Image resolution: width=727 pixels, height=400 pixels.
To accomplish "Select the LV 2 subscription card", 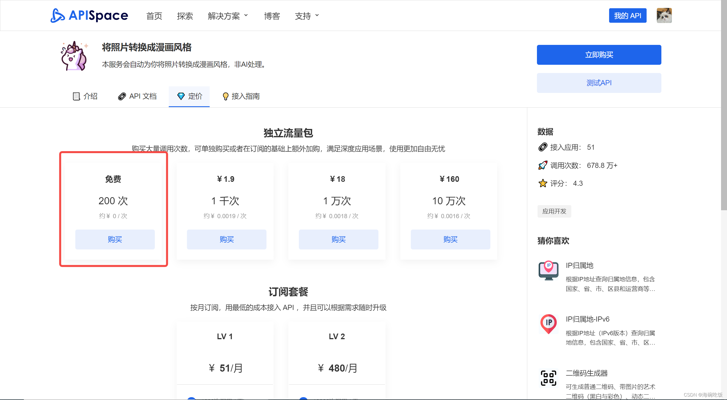I will pyautogui.click(x=337, y=360).
